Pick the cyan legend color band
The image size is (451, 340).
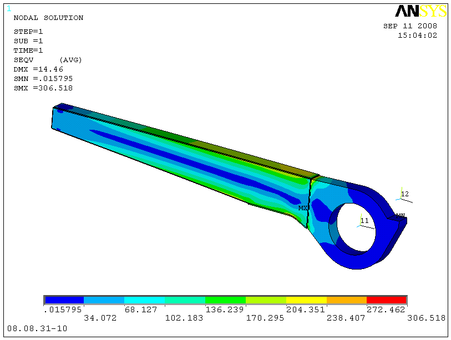(x=145, y=300)
